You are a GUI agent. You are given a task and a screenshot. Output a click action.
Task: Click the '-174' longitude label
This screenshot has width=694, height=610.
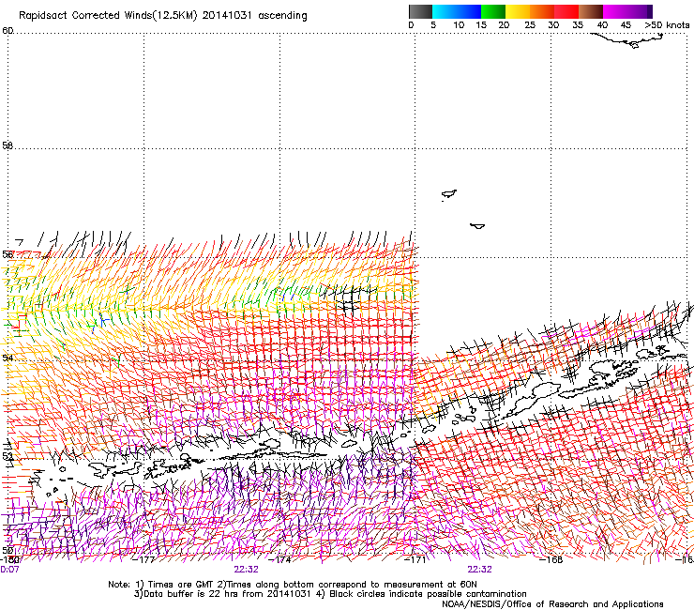coord(280,559)
